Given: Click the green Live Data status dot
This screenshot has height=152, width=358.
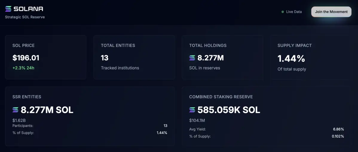Looking at the screenshot, I should tap(283, 12).
